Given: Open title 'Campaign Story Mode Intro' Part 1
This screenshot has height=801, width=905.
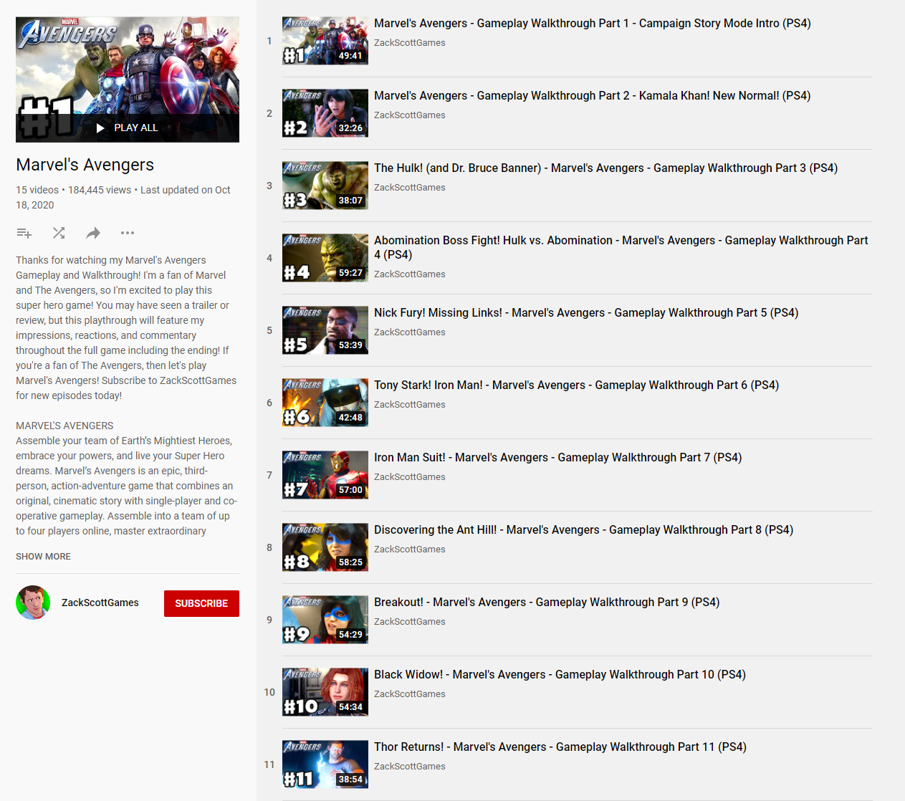Looking at the screenshot, I should coord(593,24).
